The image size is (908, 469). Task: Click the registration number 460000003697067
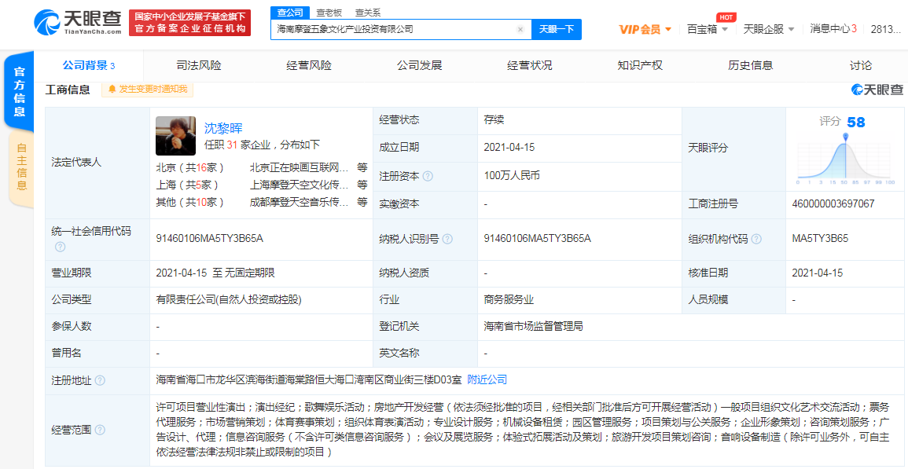tap(833, 203)
